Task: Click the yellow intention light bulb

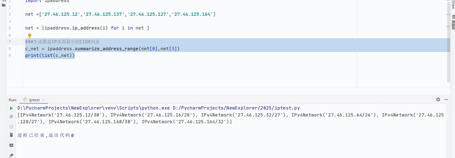Action: tap(30, 35)
